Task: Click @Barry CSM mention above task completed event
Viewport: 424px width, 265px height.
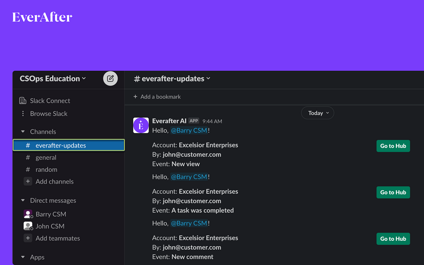Action: pos(189,177)
